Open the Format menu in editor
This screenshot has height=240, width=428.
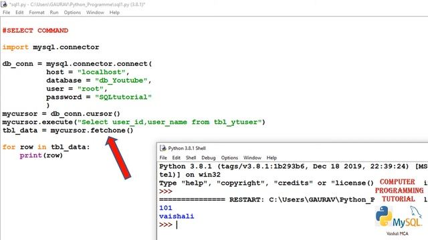coord(37,13)
